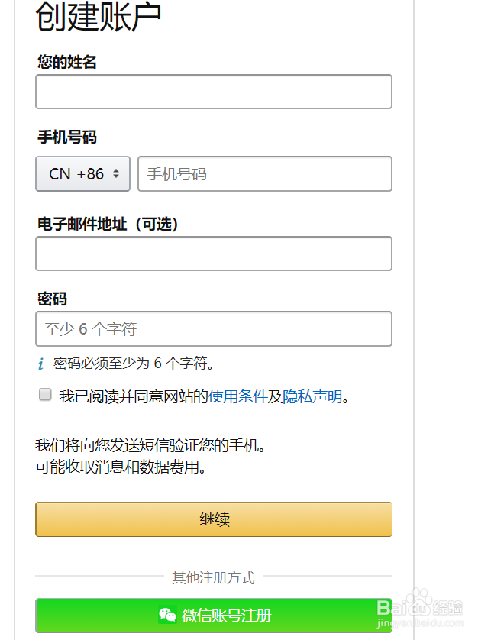Image resolution: width=491 pixels, height=640 pixels.
Task: Open the CN +86 country code dropdown
Action: (x=83, y=174)
